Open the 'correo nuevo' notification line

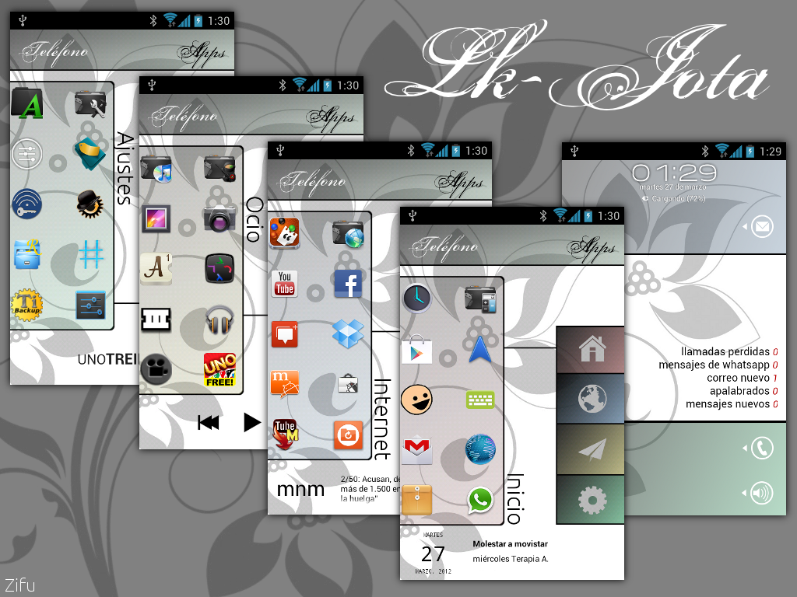click(739, 378)
